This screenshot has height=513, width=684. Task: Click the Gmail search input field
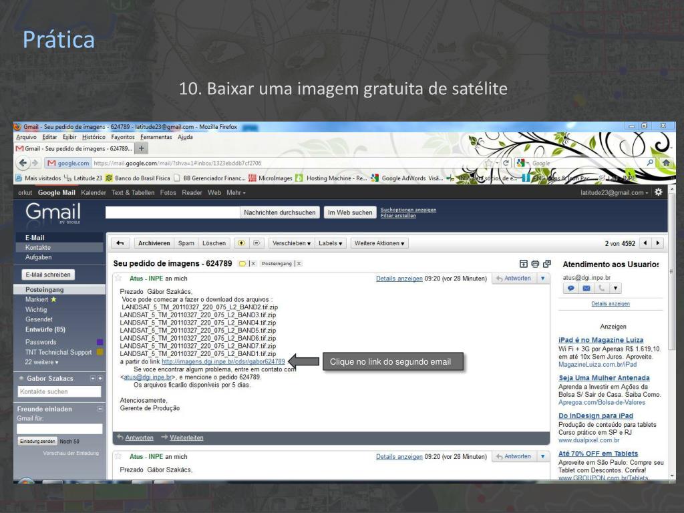click(173, 212)
